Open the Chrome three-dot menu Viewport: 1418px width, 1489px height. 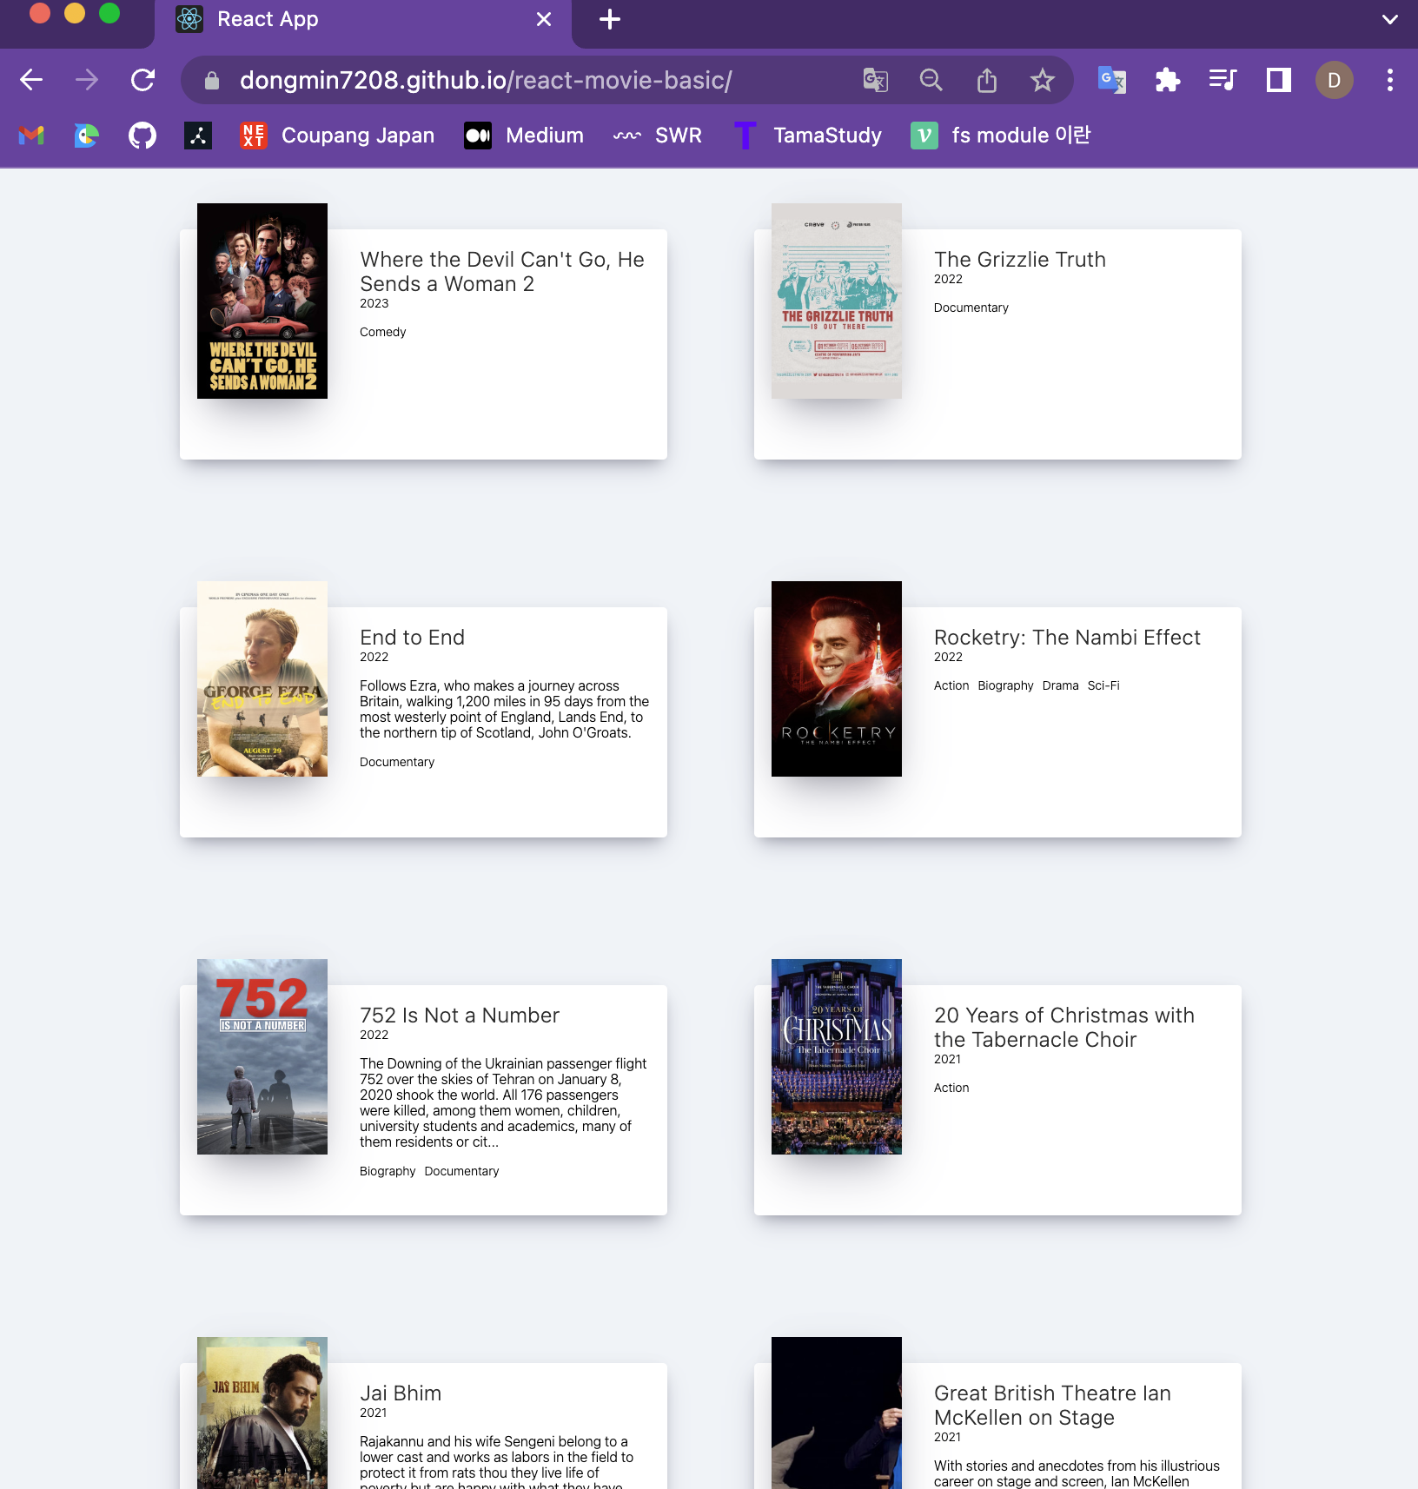click(x=1388, y=79)
